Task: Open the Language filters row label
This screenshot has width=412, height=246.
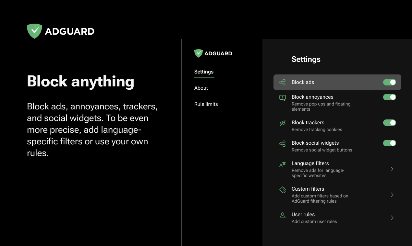Action: click(x=310, y=163)
